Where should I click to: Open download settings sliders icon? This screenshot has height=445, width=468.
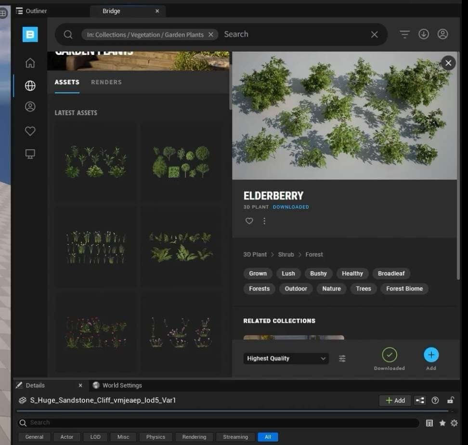(x=342, y=358)
